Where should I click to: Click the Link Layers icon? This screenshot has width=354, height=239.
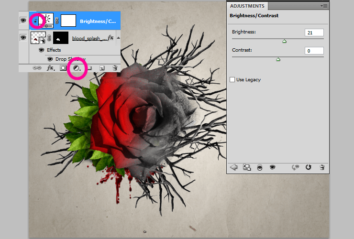click(x=37, y=68)
